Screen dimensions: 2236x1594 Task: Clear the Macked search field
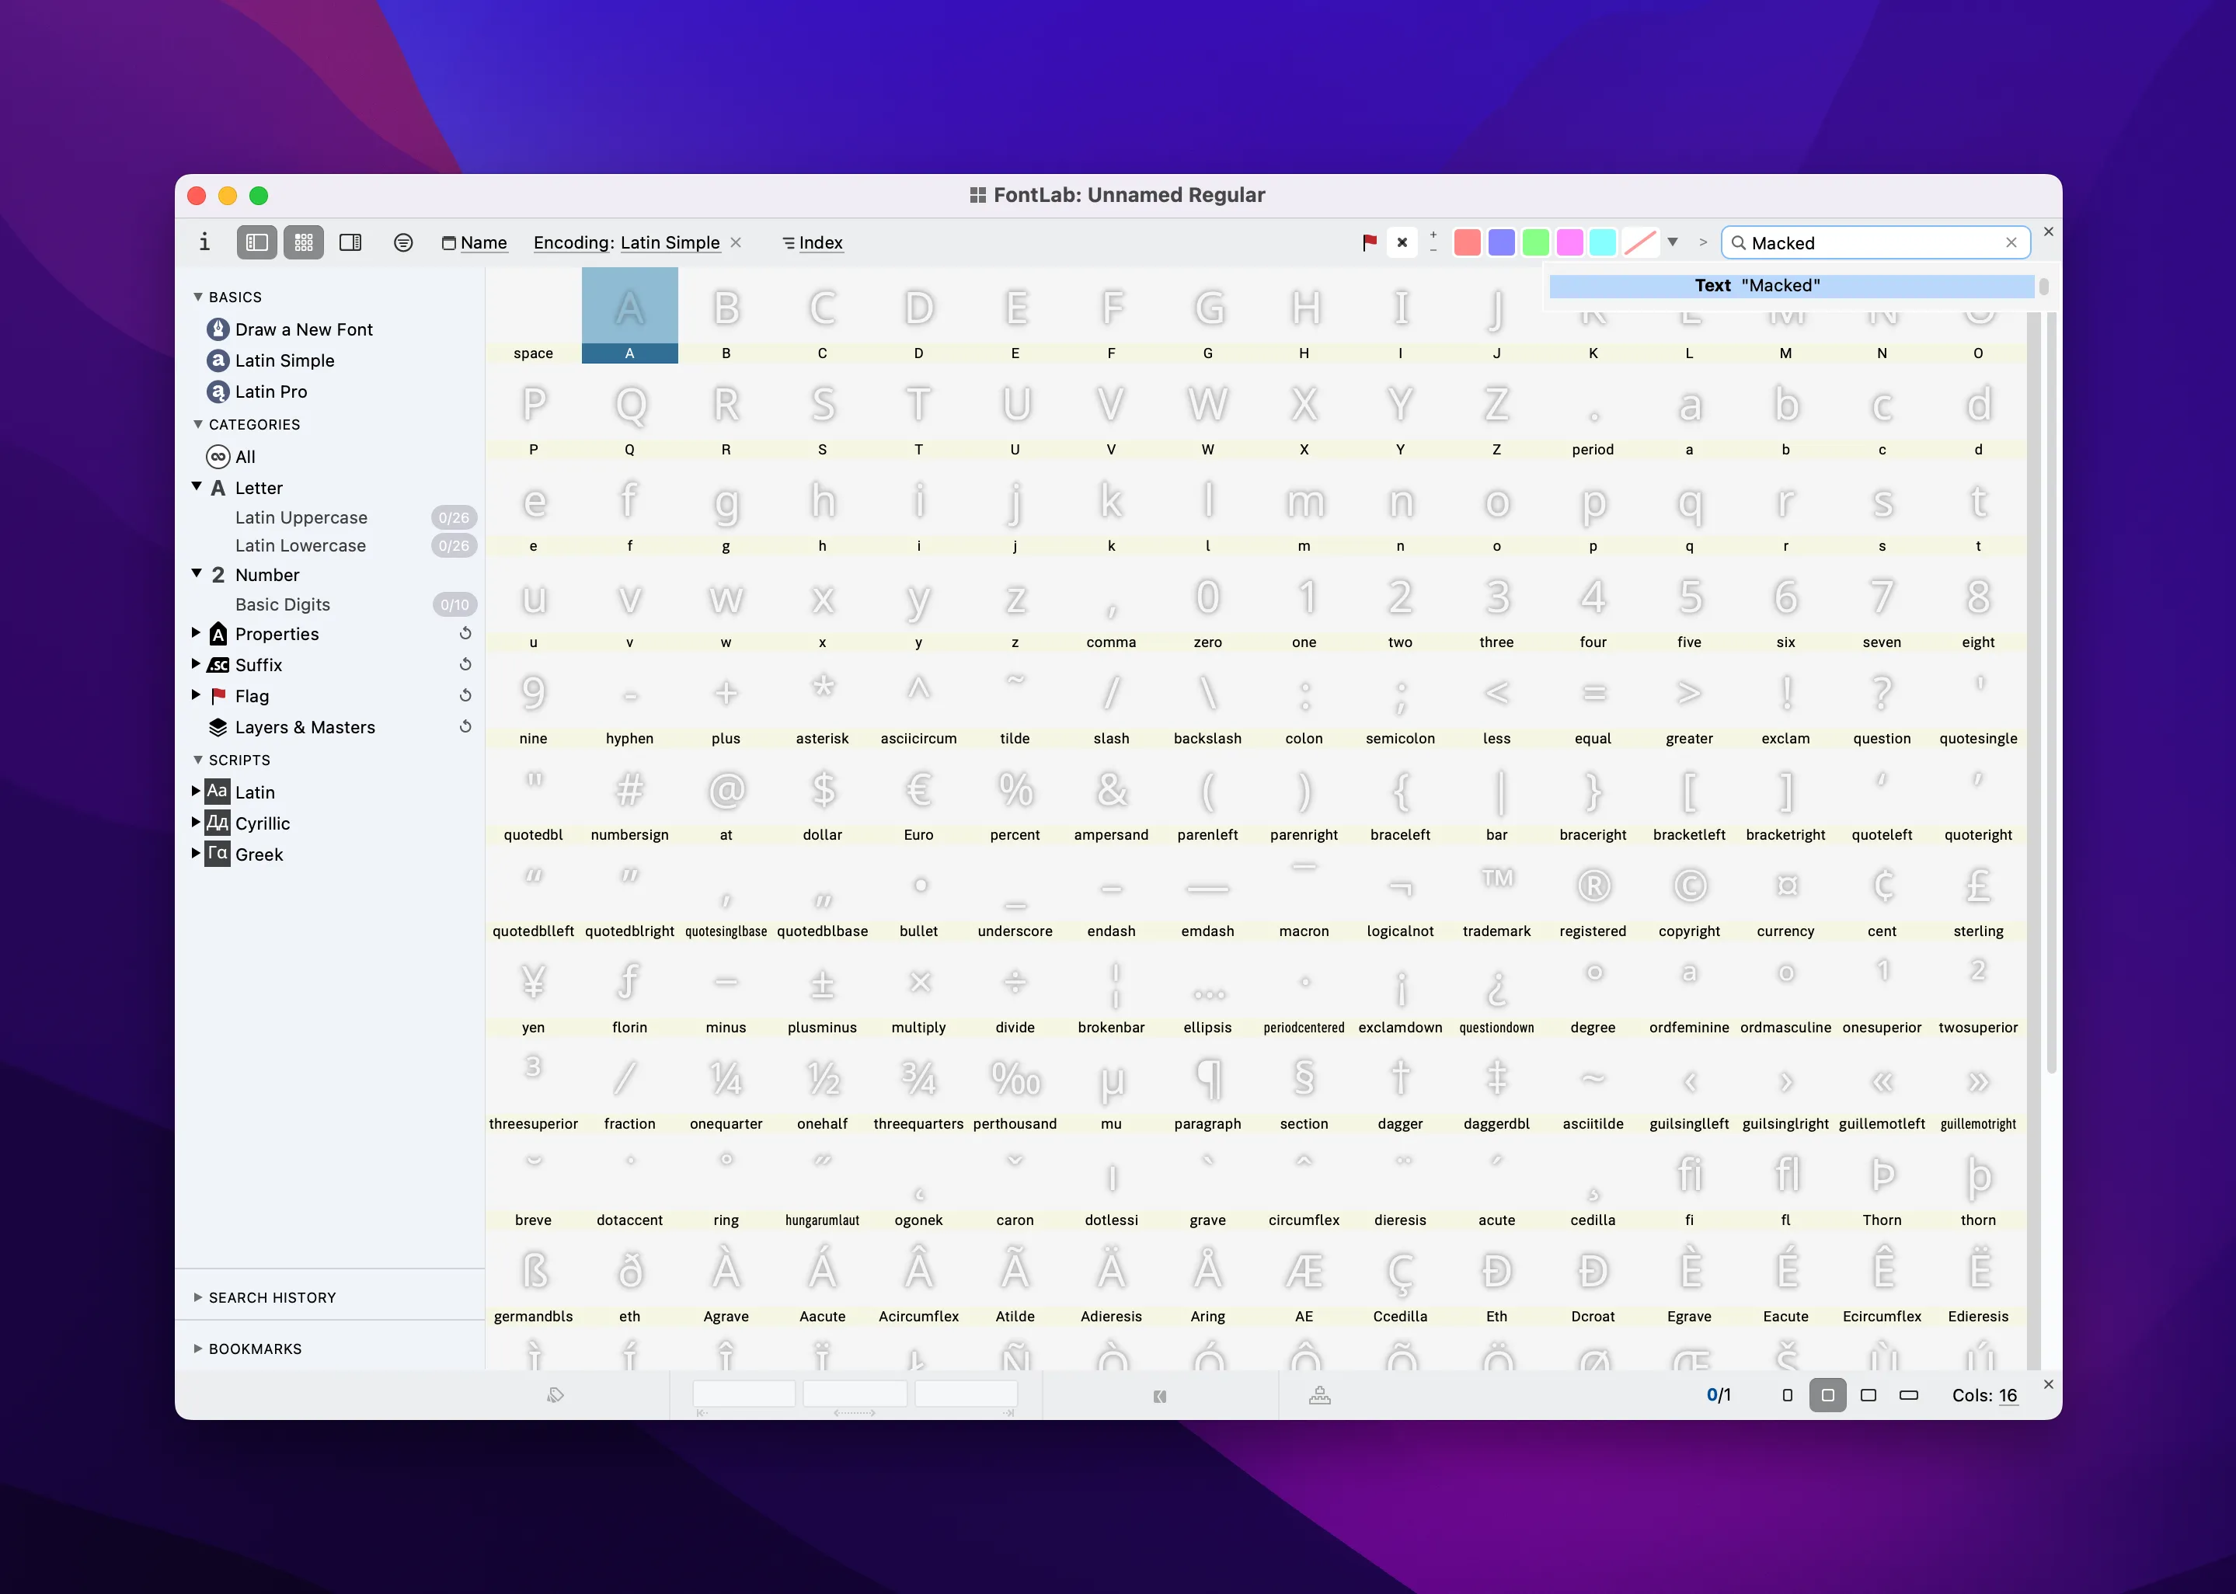point(2011,242)
